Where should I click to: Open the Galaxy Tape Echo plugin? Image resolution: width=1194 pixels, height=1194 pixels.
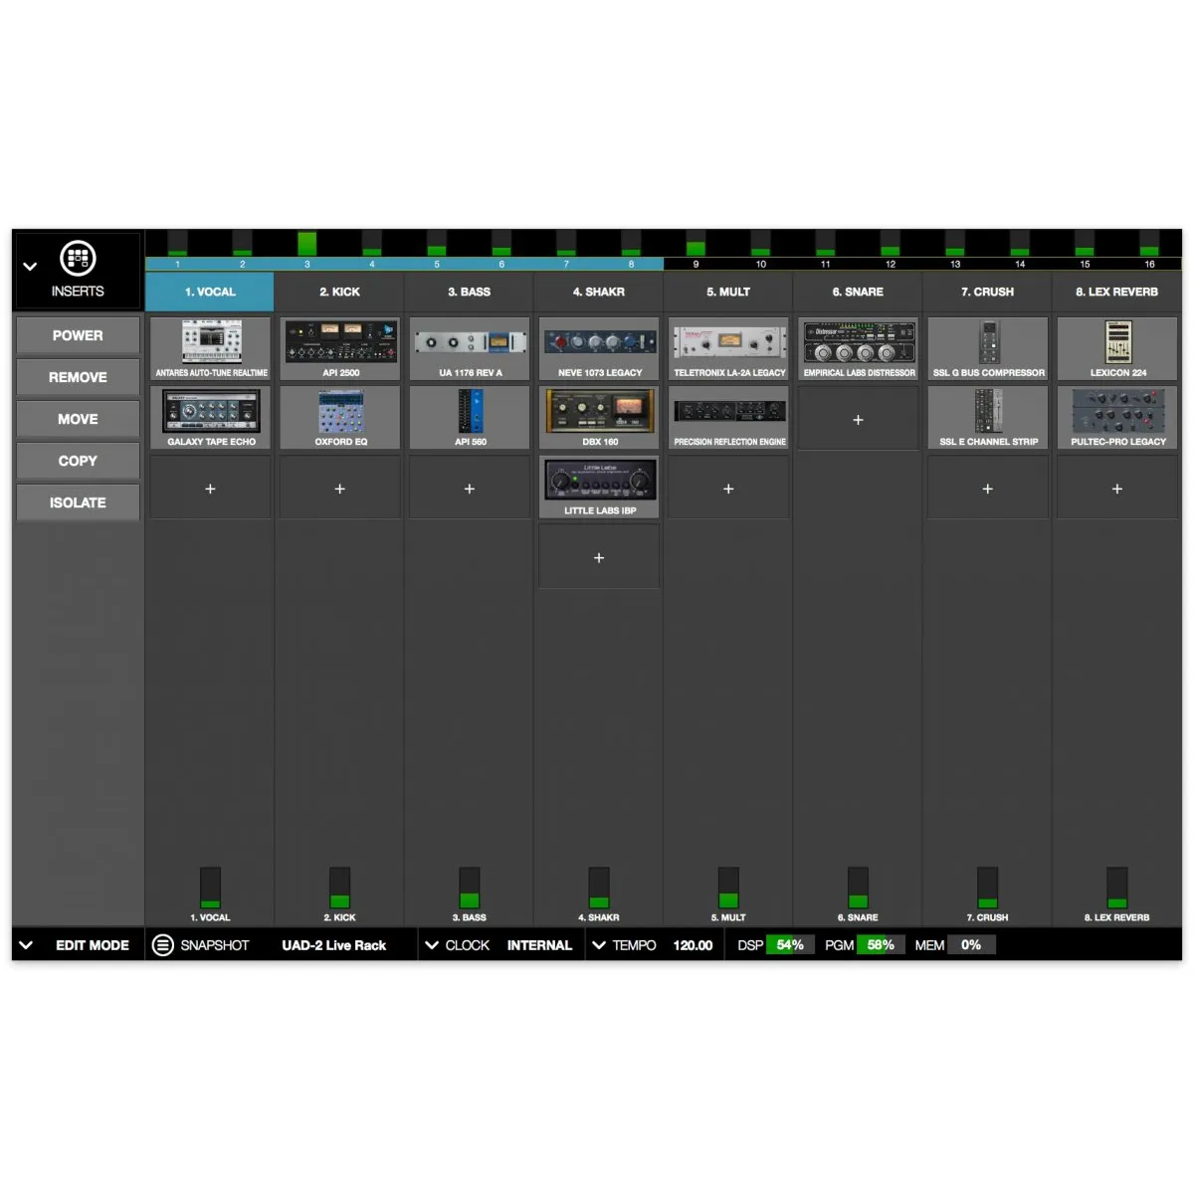click(211, 417)
